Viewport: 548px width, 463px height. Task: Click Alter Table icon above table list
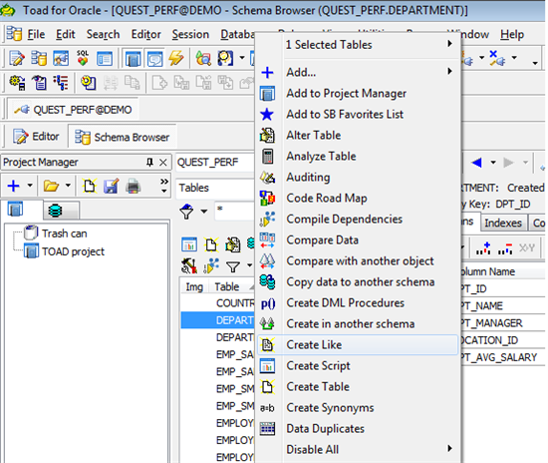232,244
